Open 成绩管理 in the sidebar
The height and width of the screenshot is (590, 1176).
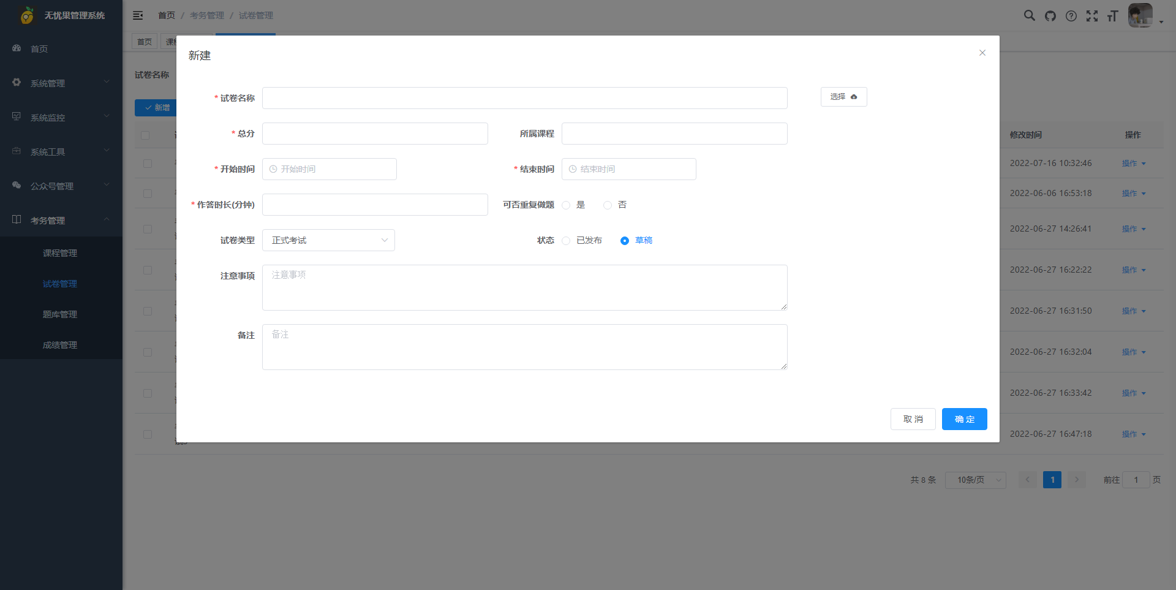tap(60, 345)
